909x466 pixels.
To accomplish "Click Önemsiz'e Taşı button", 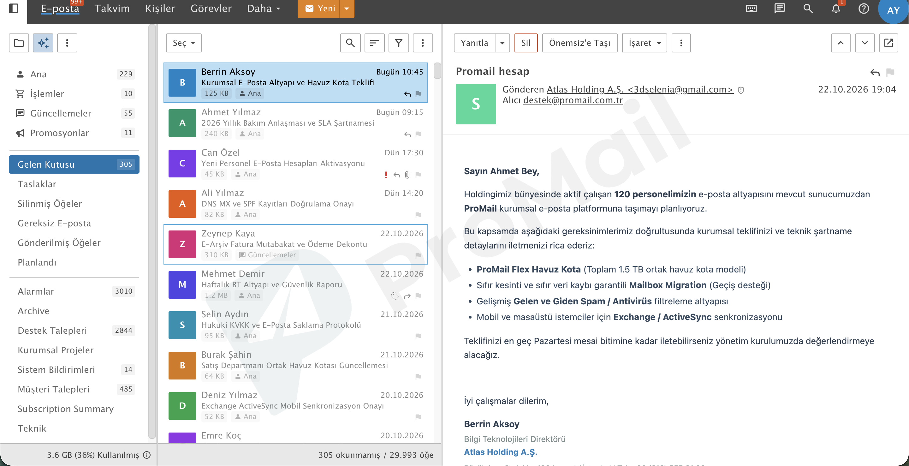I will (579, 43).
